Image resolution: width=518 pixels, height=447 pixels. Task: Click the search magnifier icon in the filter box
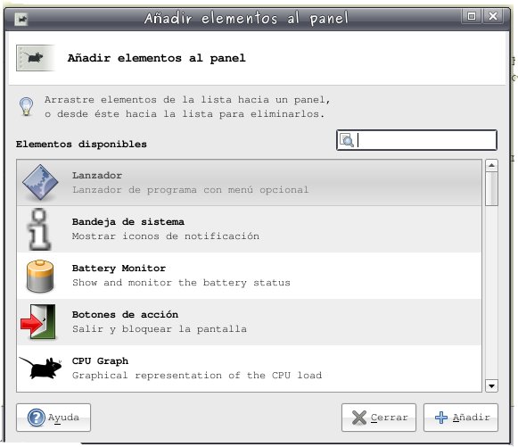[x=347, y=140]
